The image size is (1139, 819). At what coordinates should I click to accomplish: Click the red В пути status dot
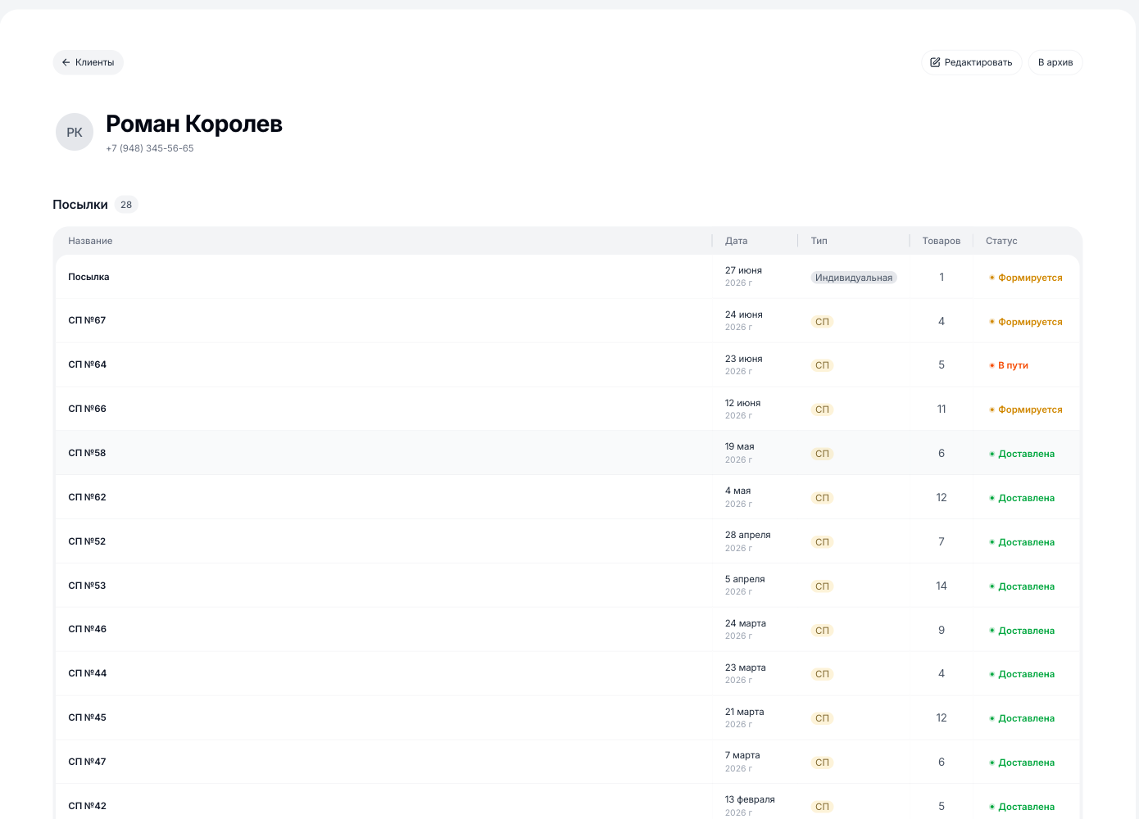(x=992, y=365)
